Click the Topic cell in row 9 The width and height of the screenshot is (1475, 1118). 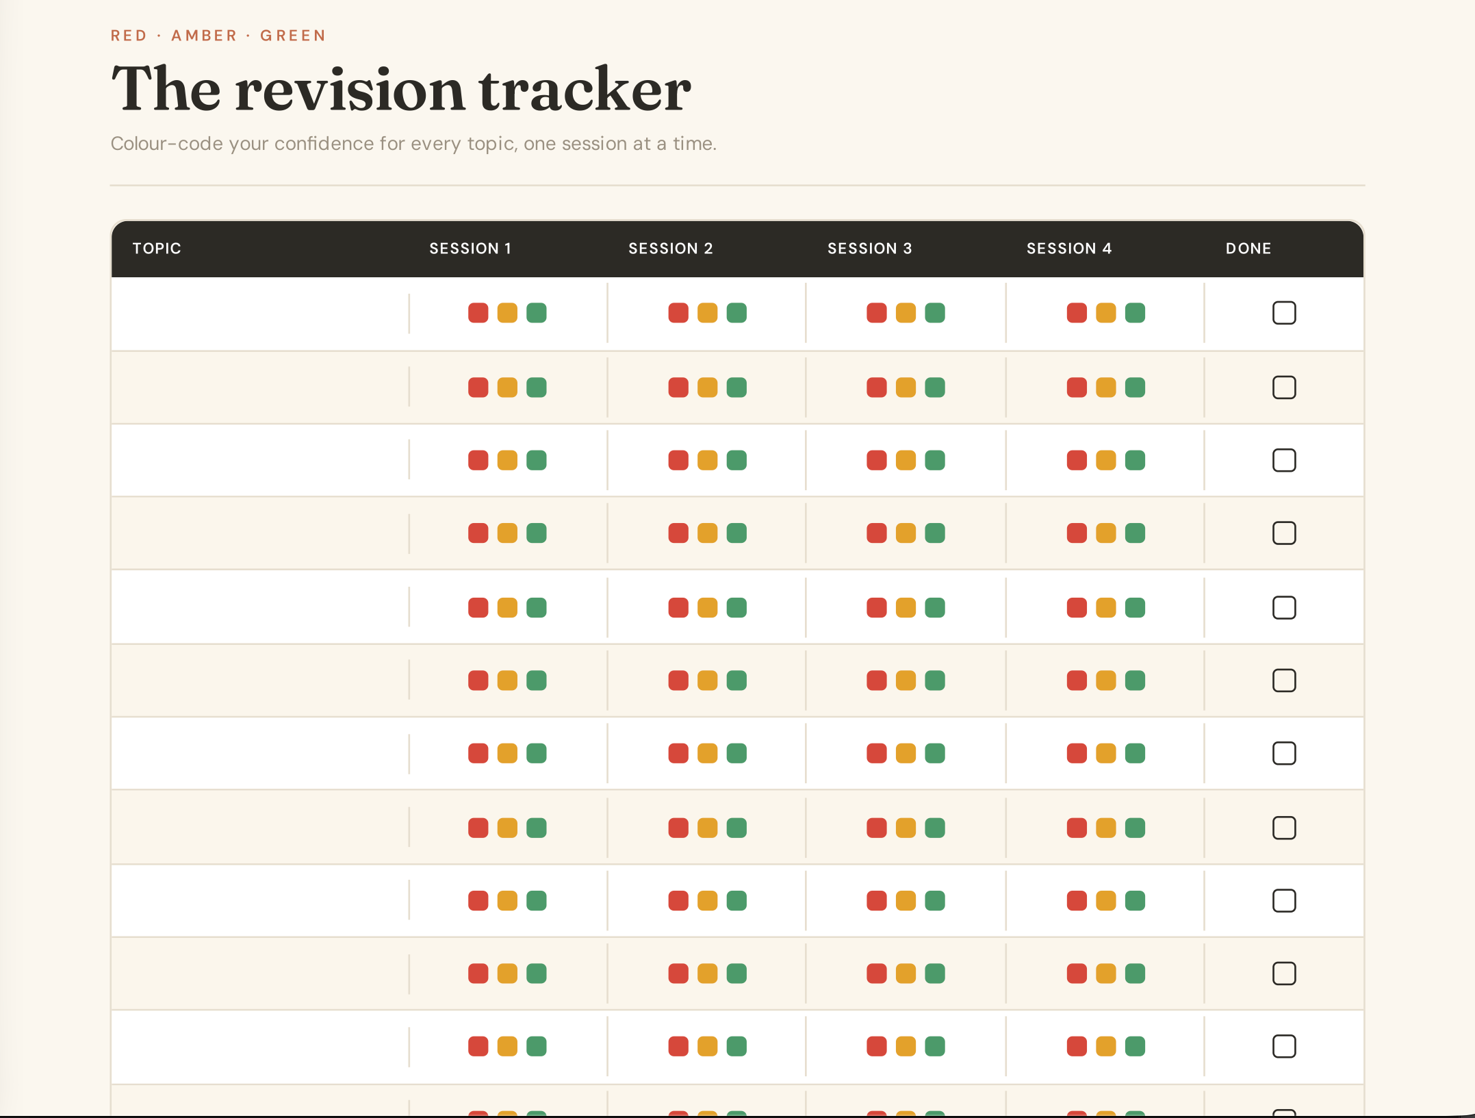[260, 900]
